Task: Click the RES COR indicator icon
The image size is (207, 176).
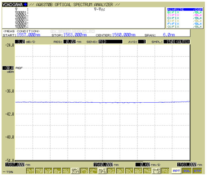Action: [39, 171]
